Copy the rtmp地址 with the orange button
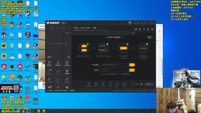Viewport: 201px width, 113px height. point(132,65)
